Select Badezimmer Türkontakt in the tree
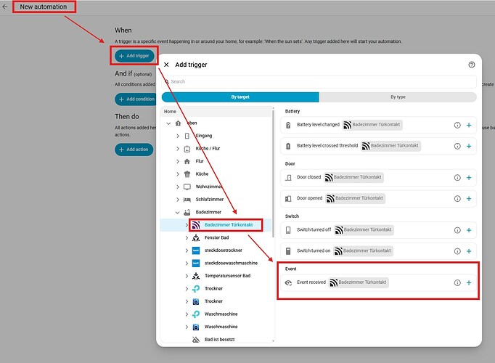 [229, 225]
